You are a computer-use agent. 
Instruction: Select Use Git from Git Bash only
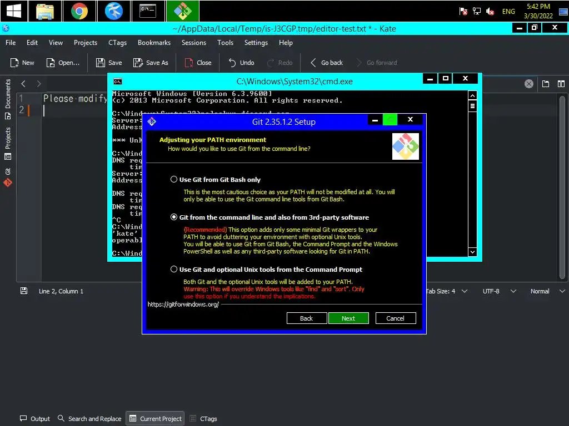pos(174,179)
